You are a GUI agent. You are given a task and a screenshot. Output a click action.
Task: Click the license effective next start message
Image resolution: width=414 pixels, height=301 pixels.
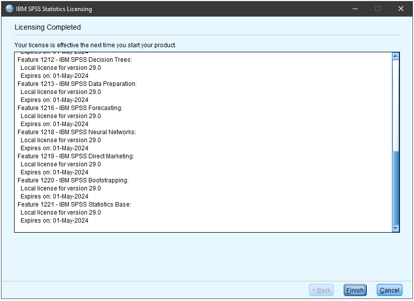(95, 45)
